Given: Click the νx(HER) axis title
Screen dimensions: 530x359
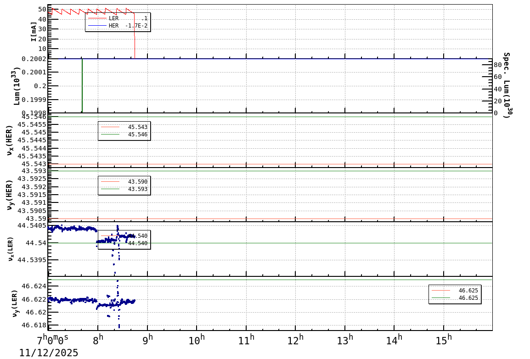Looking at the screenshot, I should [9, 140].
